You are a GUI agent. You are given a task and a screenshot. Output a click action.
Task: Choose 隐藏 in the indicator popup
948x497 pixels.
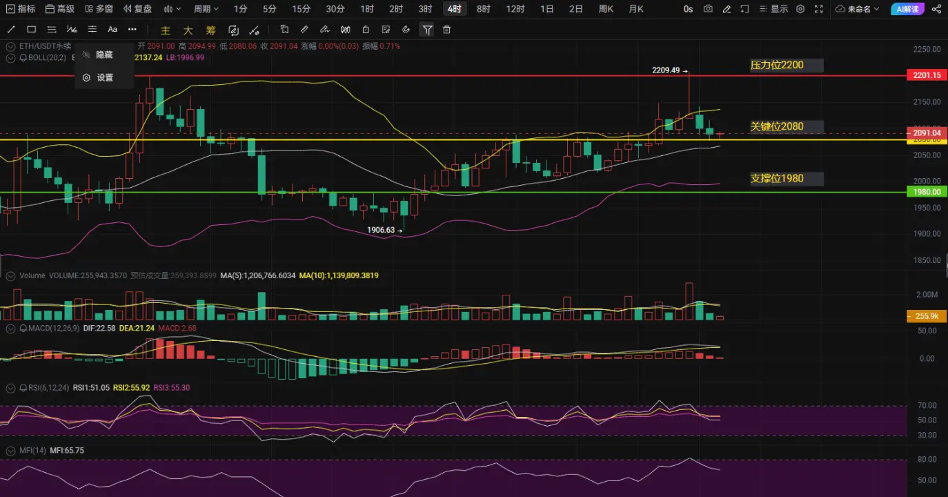(x=103, y=55)
